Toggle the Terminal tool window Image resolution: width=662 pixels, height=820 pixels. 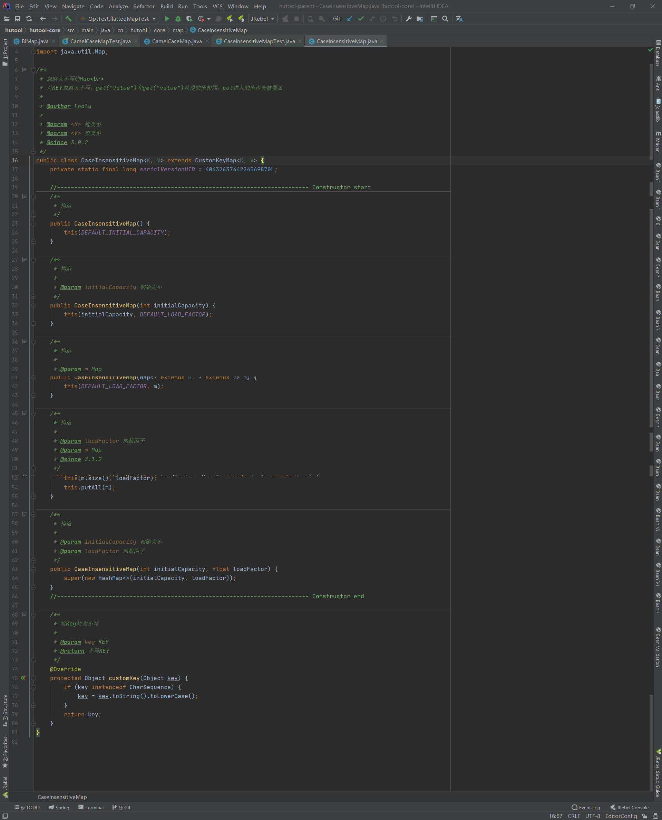91,808
